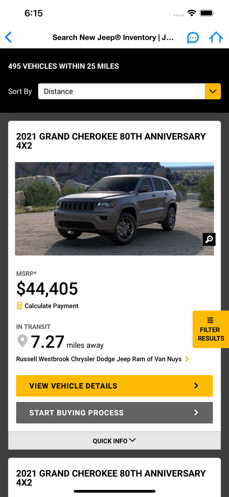Tap the filter sliders icon above FILTER RESULTS
The image size is (229, 497).
(x=210, y=320)
